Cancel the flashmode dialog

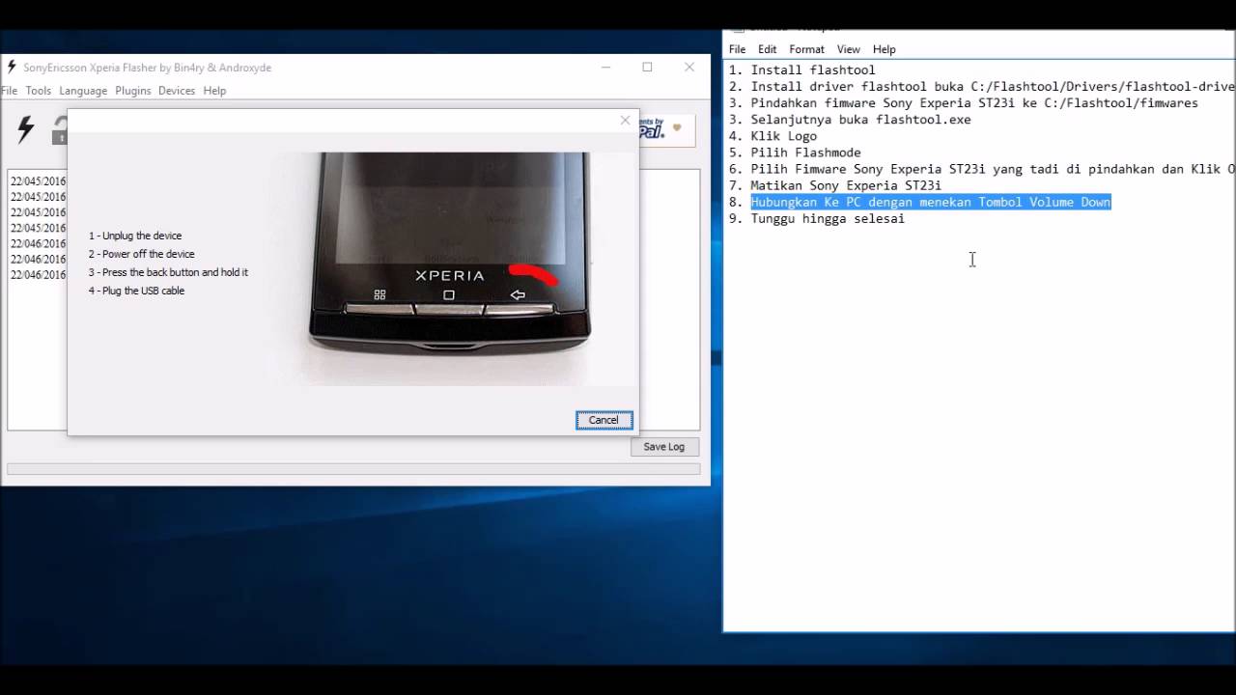604,420
